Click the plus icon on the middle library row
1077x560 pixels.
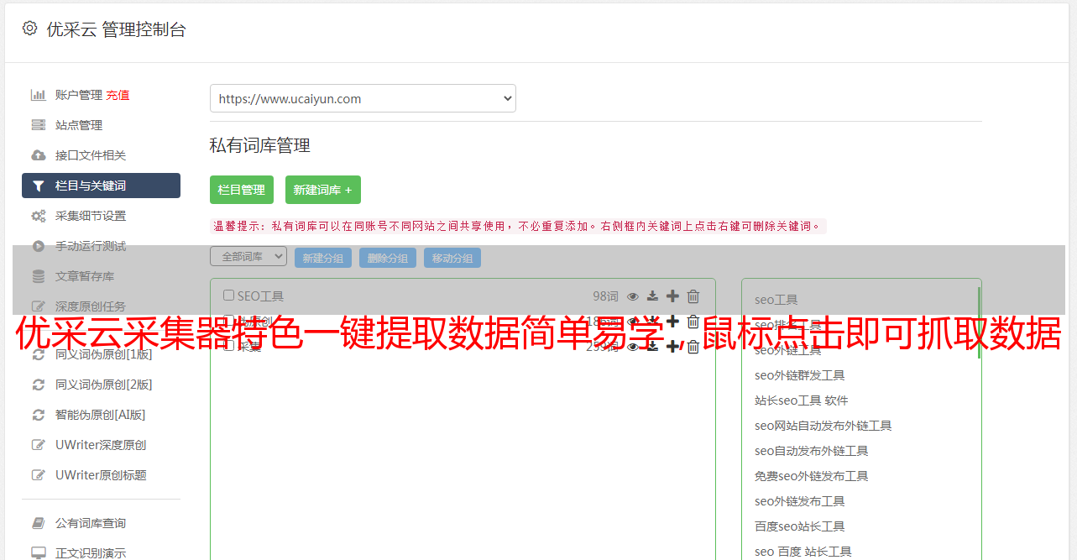[x=672, y=321]
